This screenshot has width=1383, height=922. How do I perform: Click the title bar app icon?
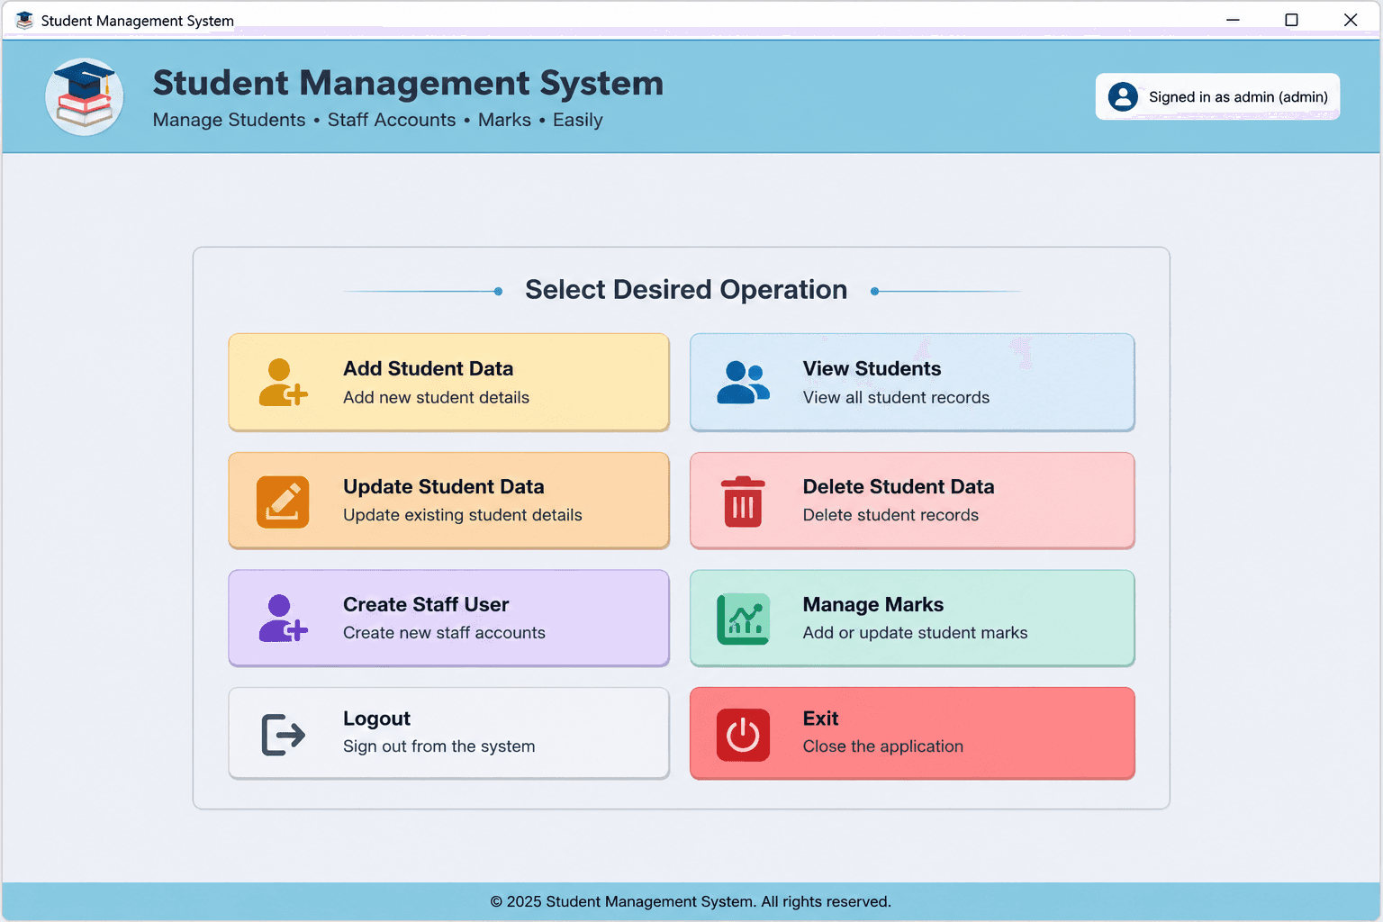click(24, 20)
